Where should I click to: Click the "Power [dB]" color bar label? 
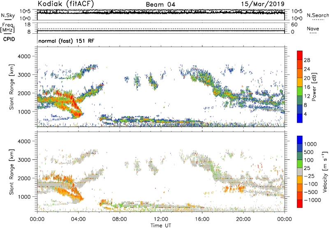[314, 87]
